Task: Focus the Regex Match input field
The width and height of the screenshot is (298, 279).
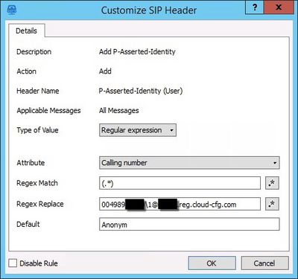Action: tap(180, 183)
